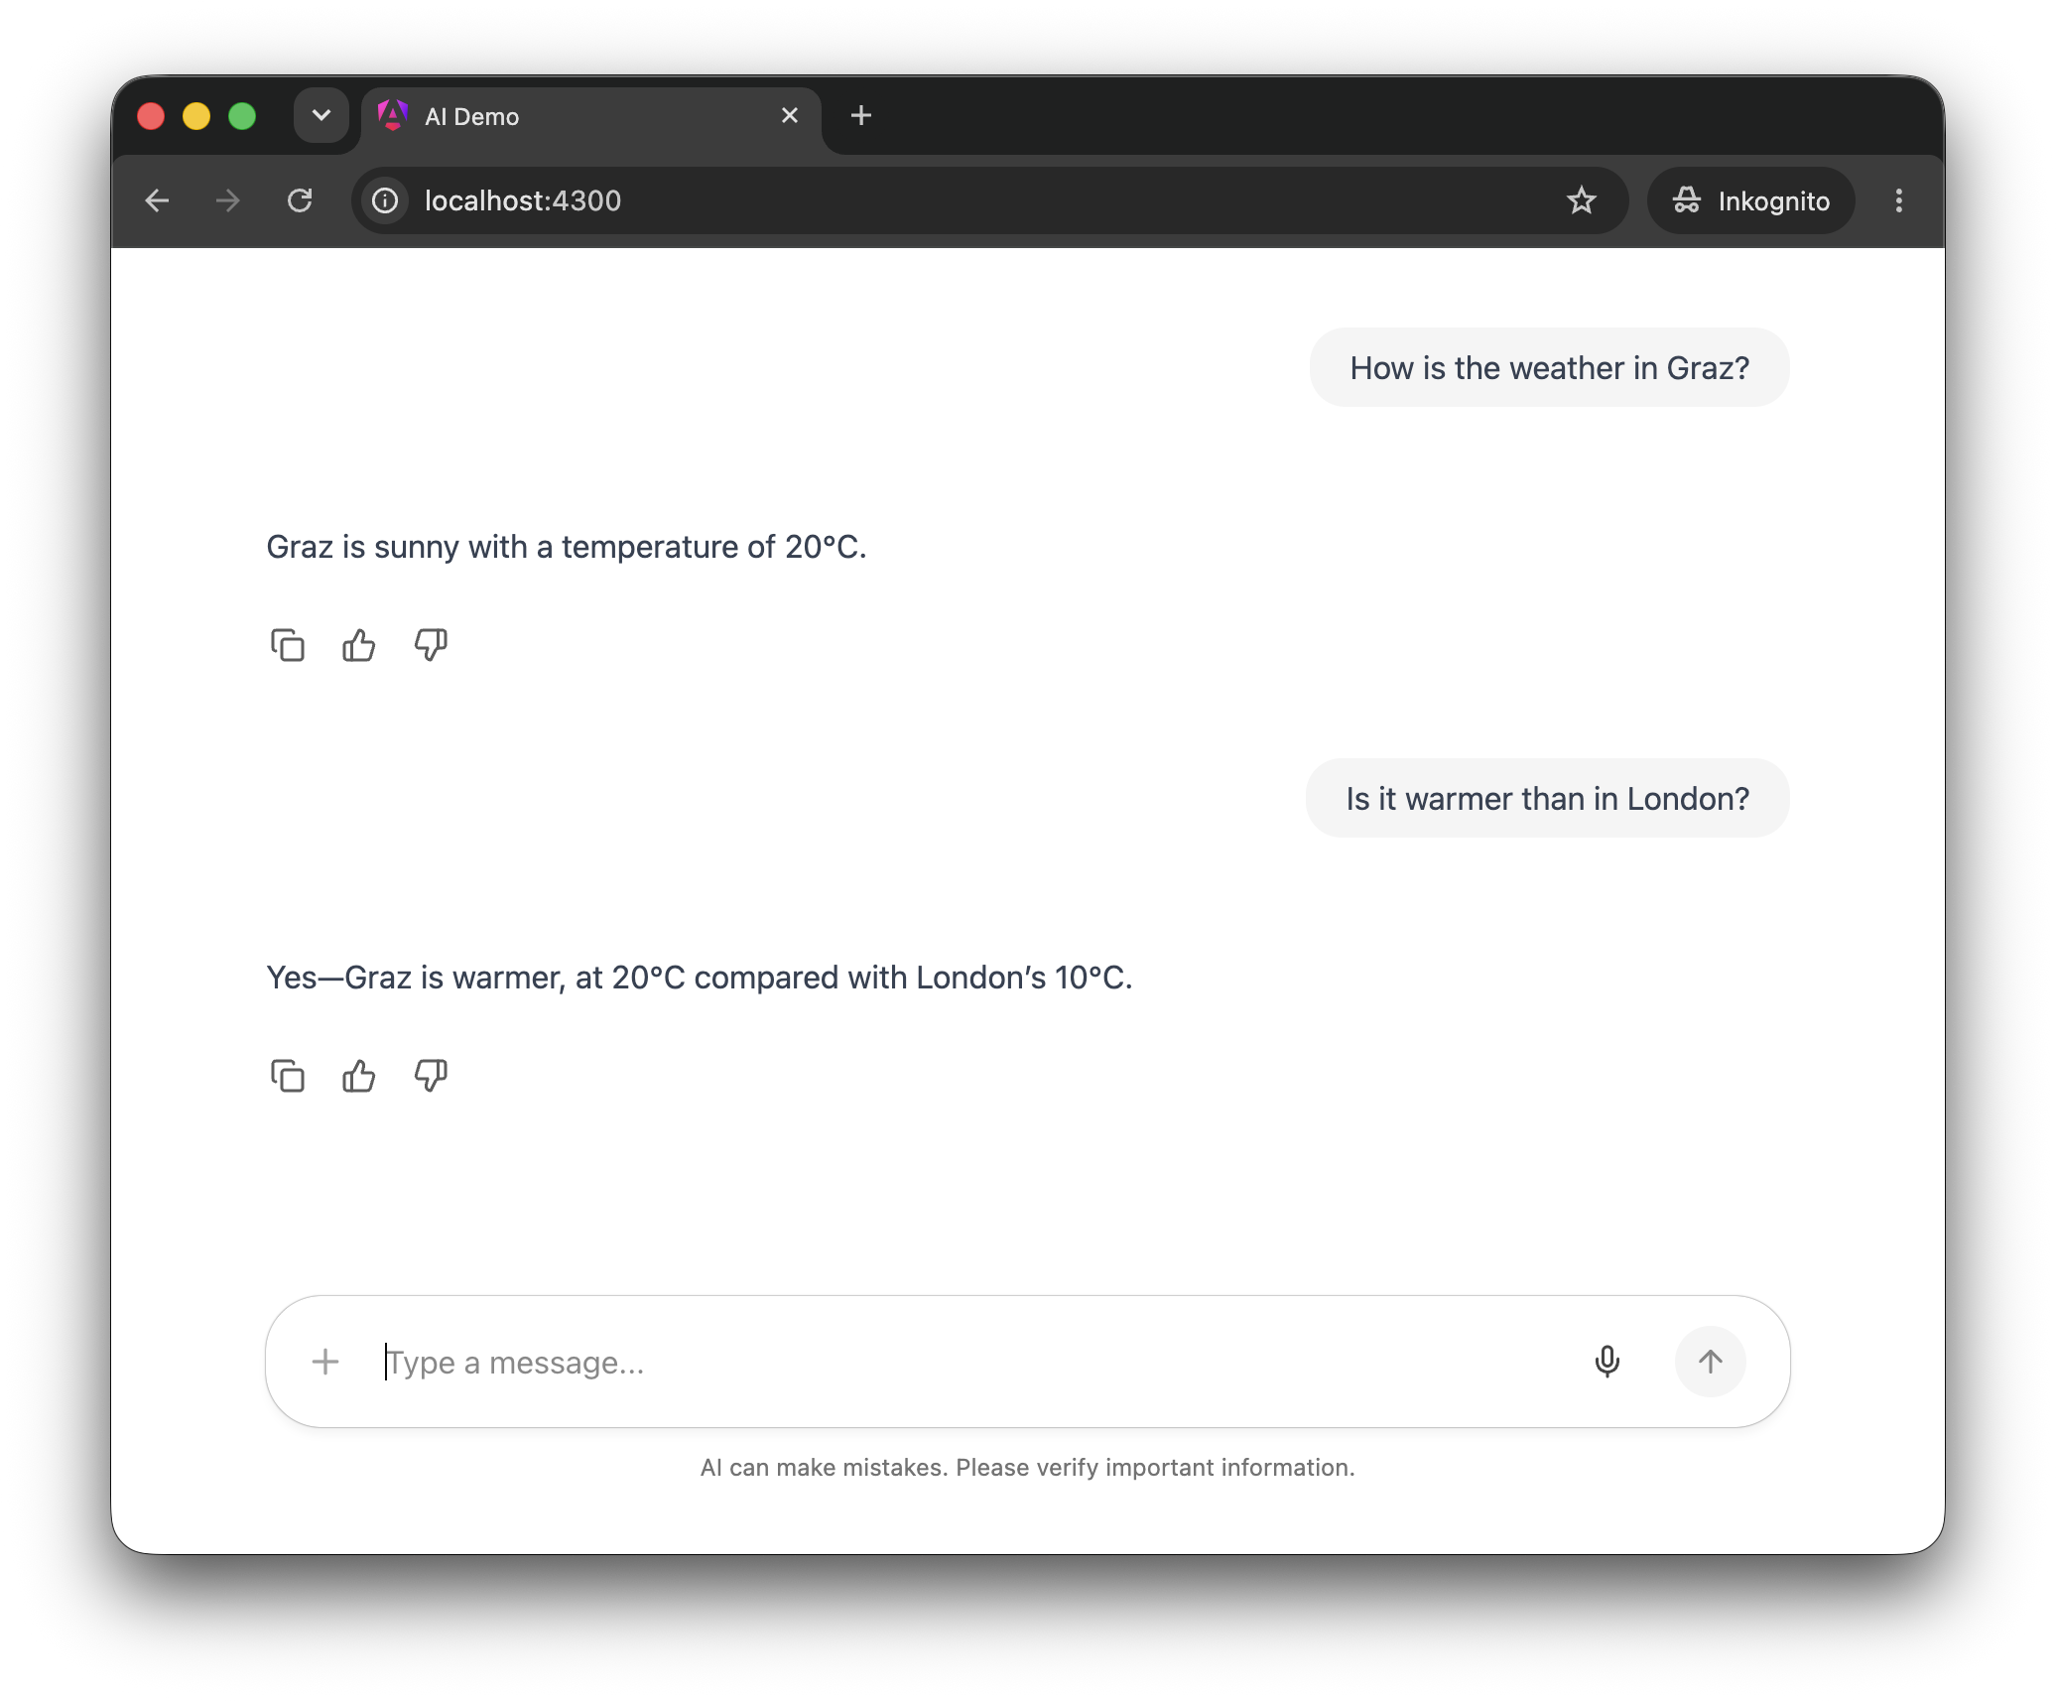Give thumbs up to Graz sunny response
The width and height of the screenshot is (2056, 1701).
click(x=359, y=645)
